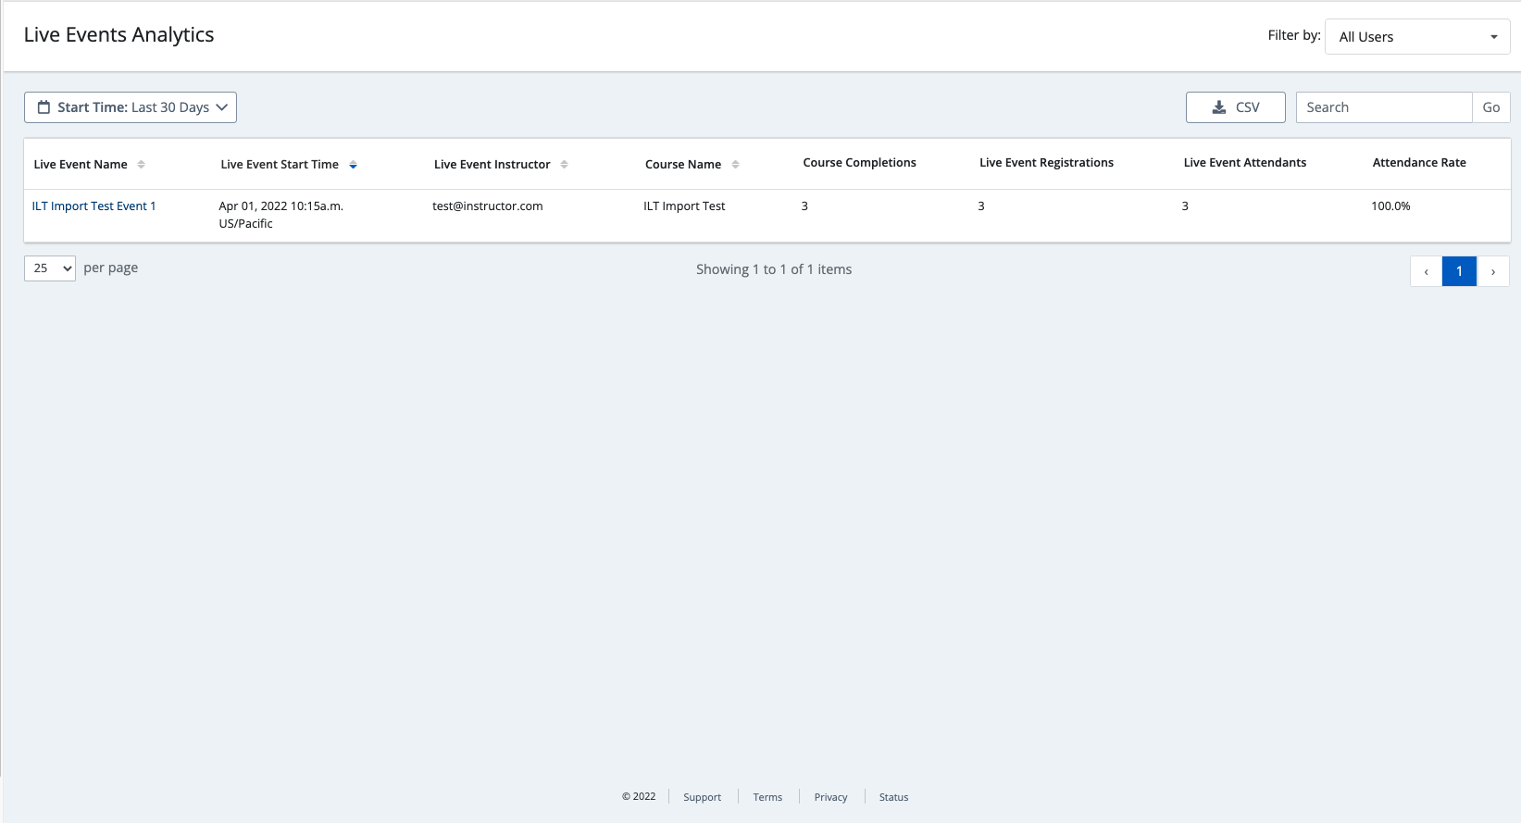Open the Terms footer link
1521x823 pixels.
click(767, 797)
